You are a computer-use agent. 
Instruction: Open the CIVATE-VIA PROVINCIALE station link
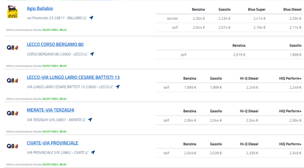(52, 143)
